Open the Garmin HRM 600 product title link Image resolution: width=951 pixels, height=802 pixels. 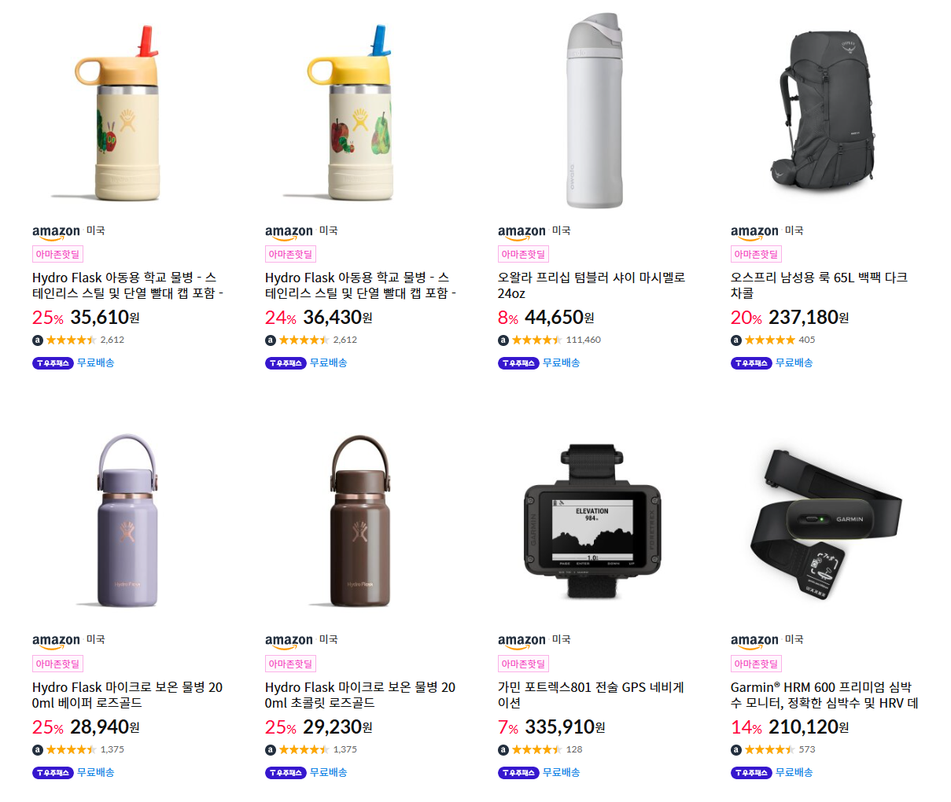[824, 695]
